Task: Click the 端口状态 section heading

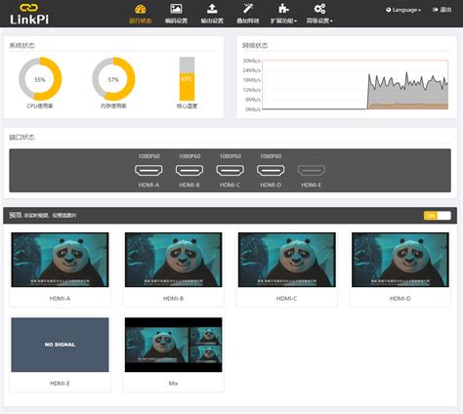Action: click(21, 137)
